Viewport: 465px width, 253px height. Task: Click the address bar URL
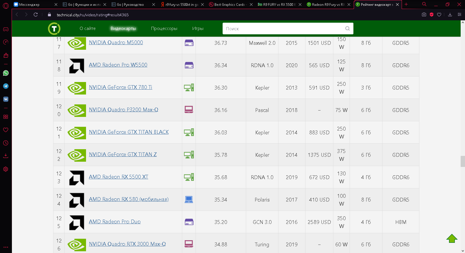coord(93,15)
